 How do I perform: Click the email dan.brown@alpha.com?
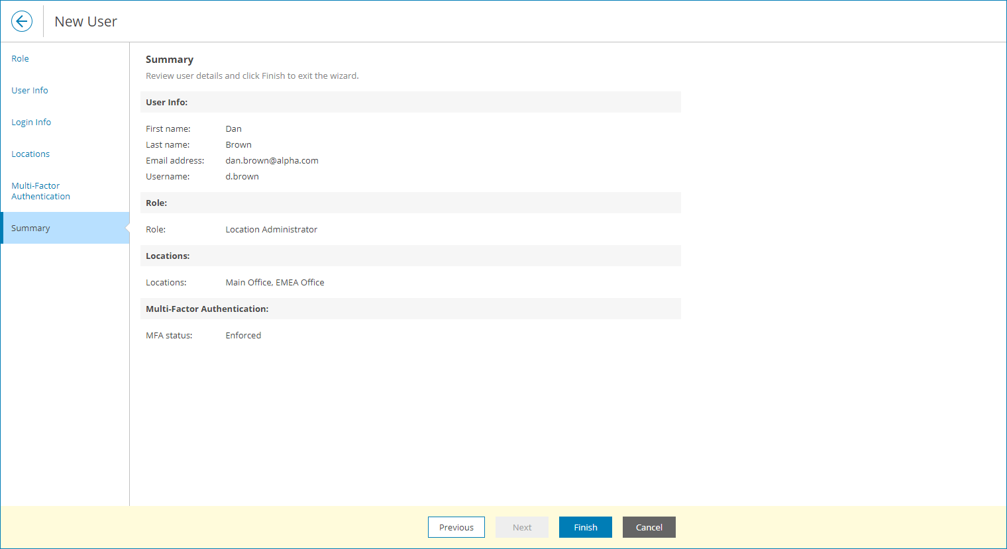pos(272,161)
